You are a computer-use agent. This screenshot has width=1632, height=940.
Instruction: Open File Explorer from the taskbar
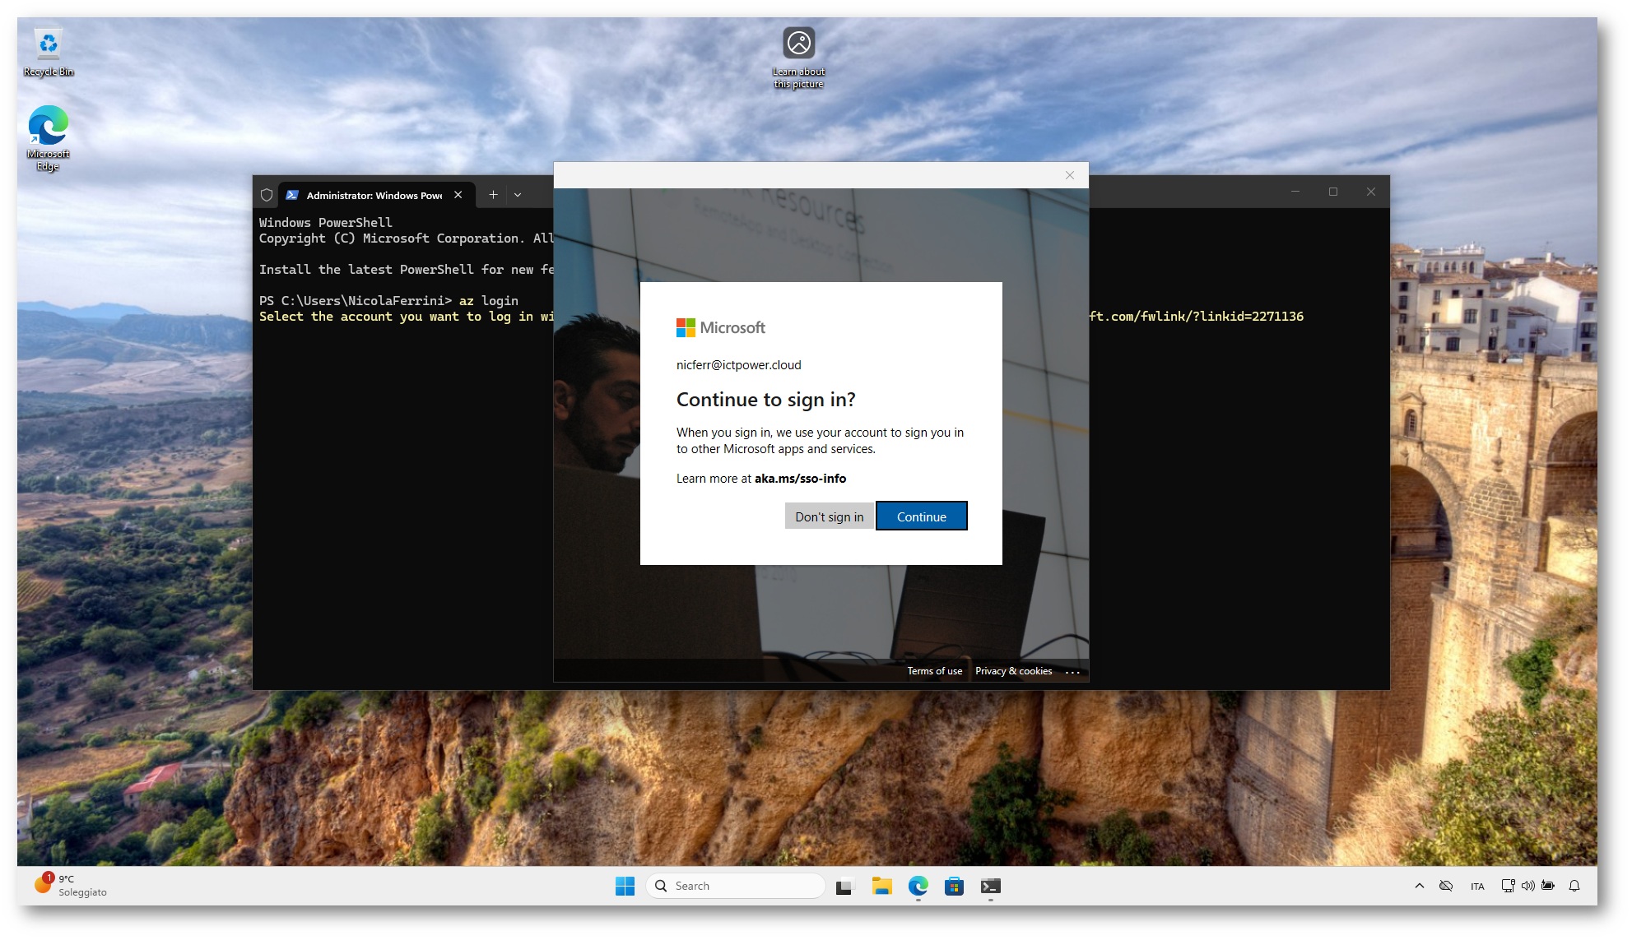pos(881,886)
